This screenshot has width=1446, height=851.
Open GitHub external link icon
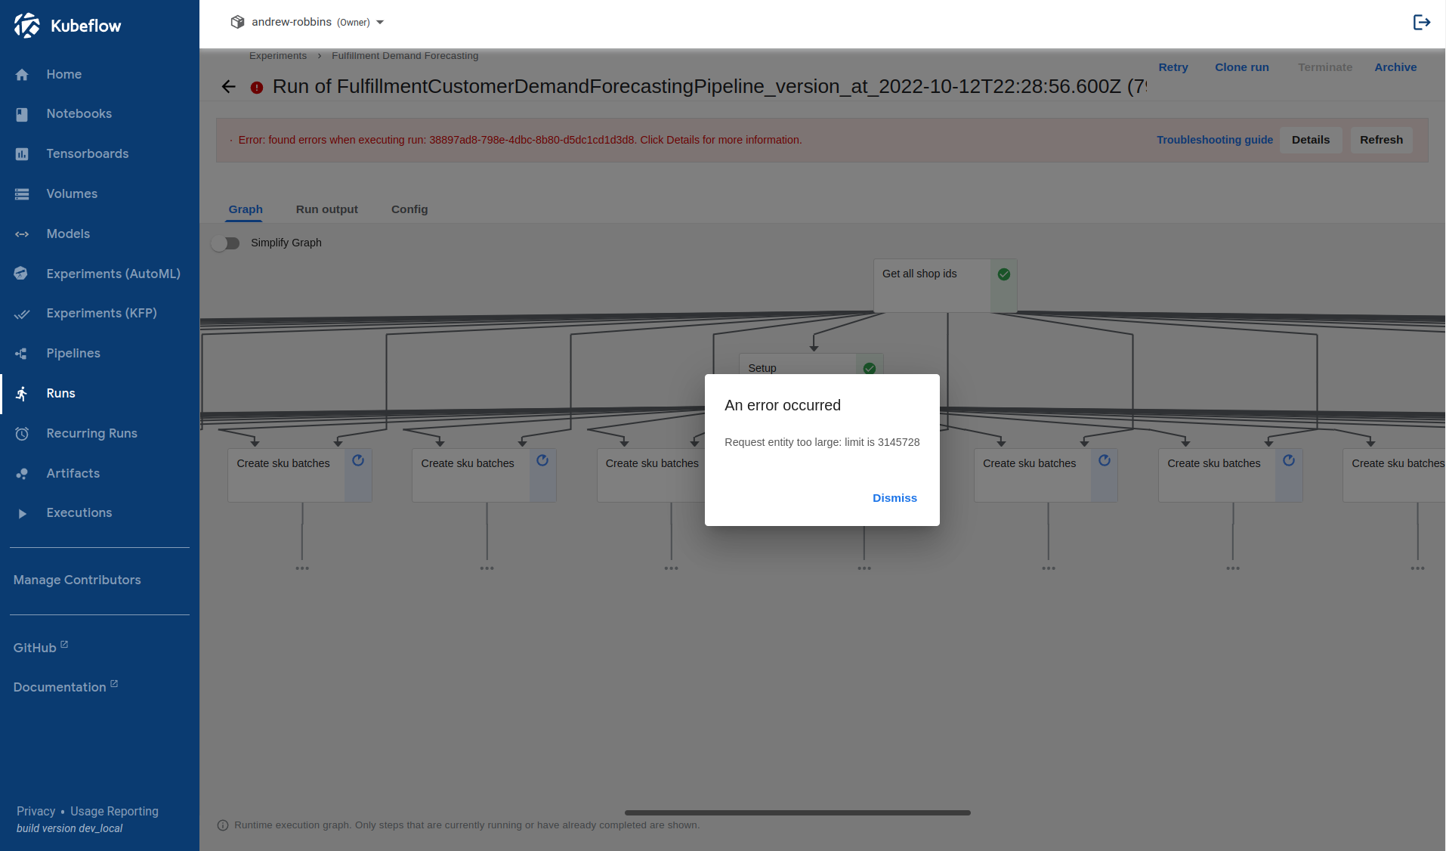click(64, 645)
